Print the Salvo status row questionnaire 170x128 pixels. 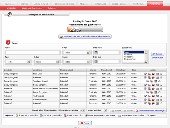coord(161,78)
